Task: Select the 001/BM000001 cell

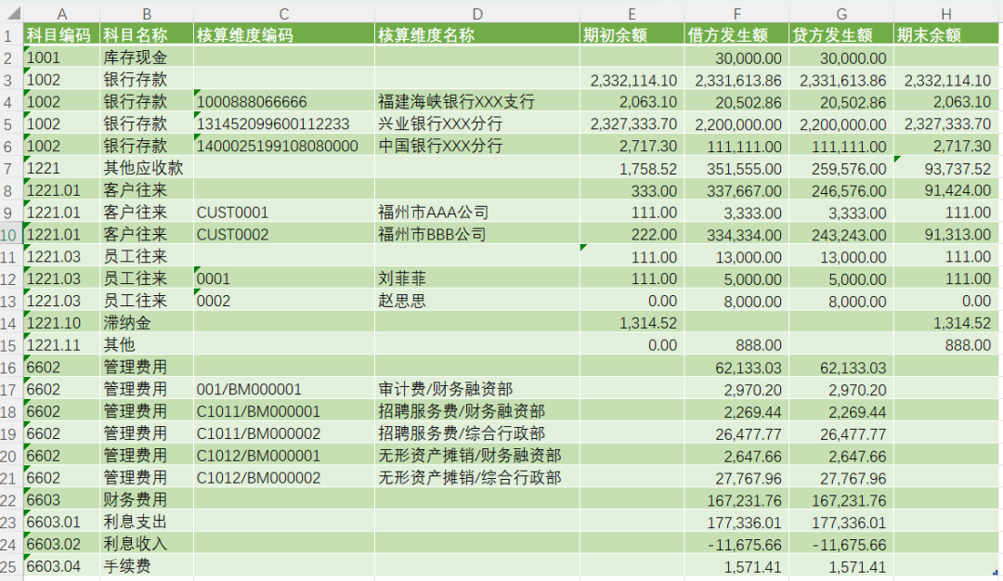Action: point(284,389)
